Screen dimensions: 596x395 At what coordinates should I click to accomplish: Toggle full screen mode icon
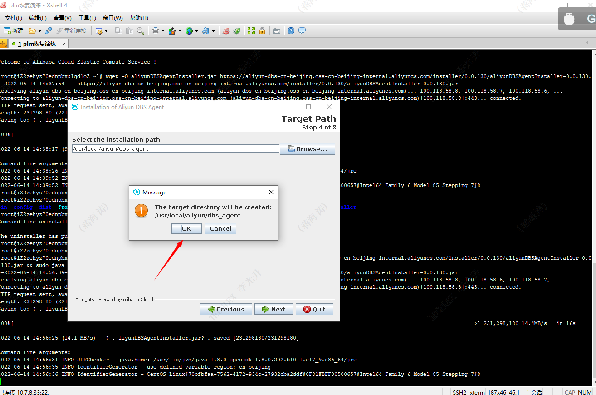[251, 31]
